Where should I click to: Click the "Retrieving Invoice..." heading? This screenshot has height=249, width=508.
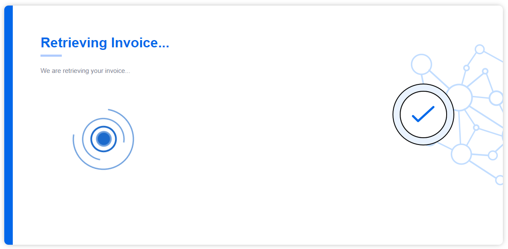click(105, 43)
